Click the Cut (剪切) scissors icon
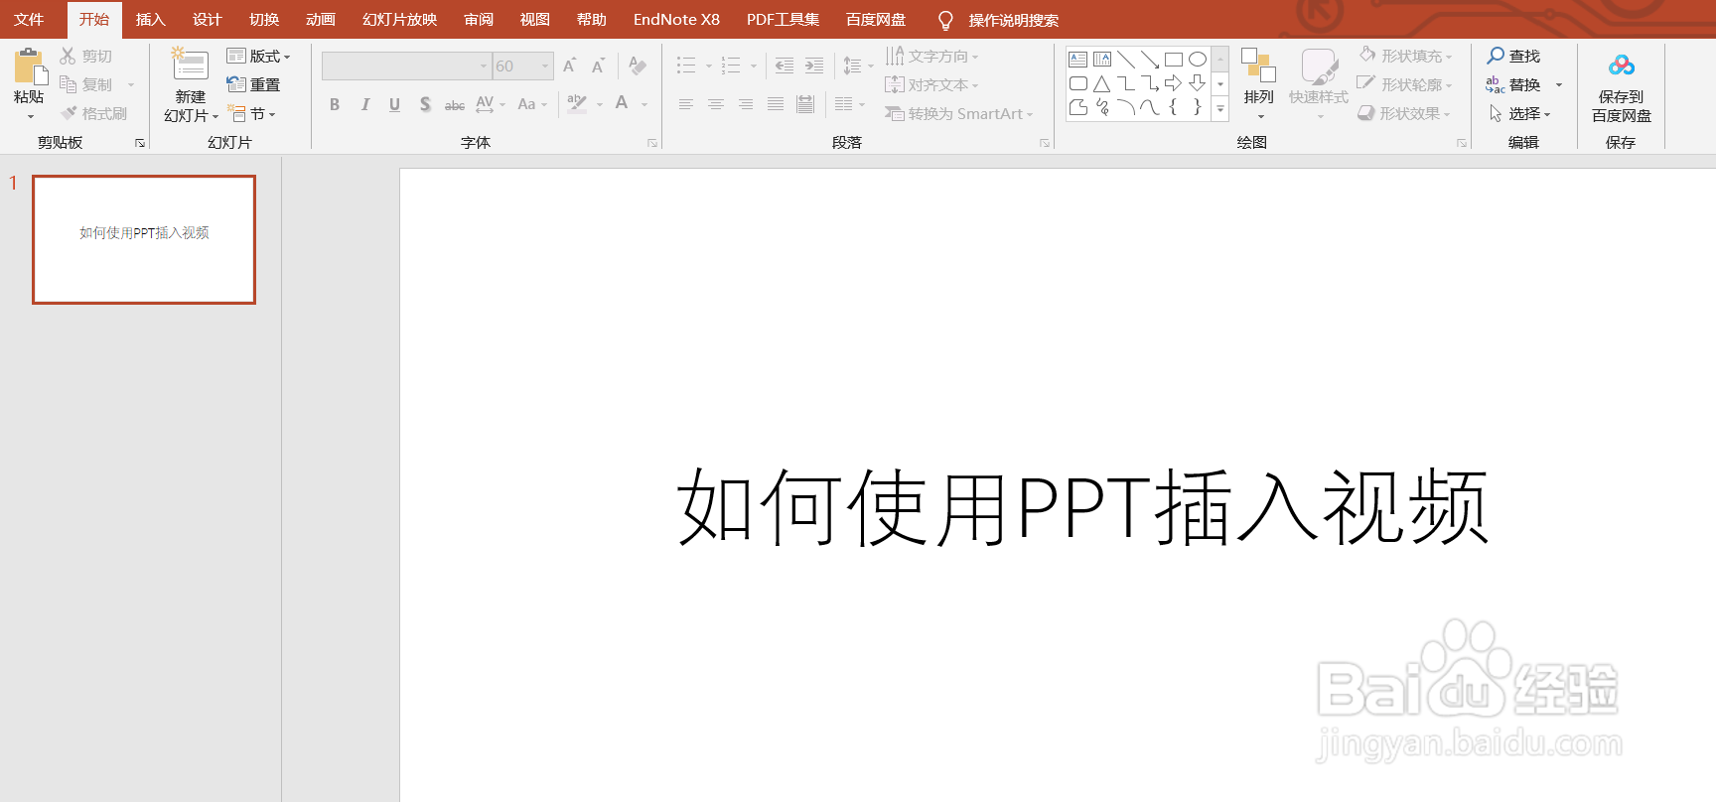This screenshot has height=802, width=1716. (68, 56)
